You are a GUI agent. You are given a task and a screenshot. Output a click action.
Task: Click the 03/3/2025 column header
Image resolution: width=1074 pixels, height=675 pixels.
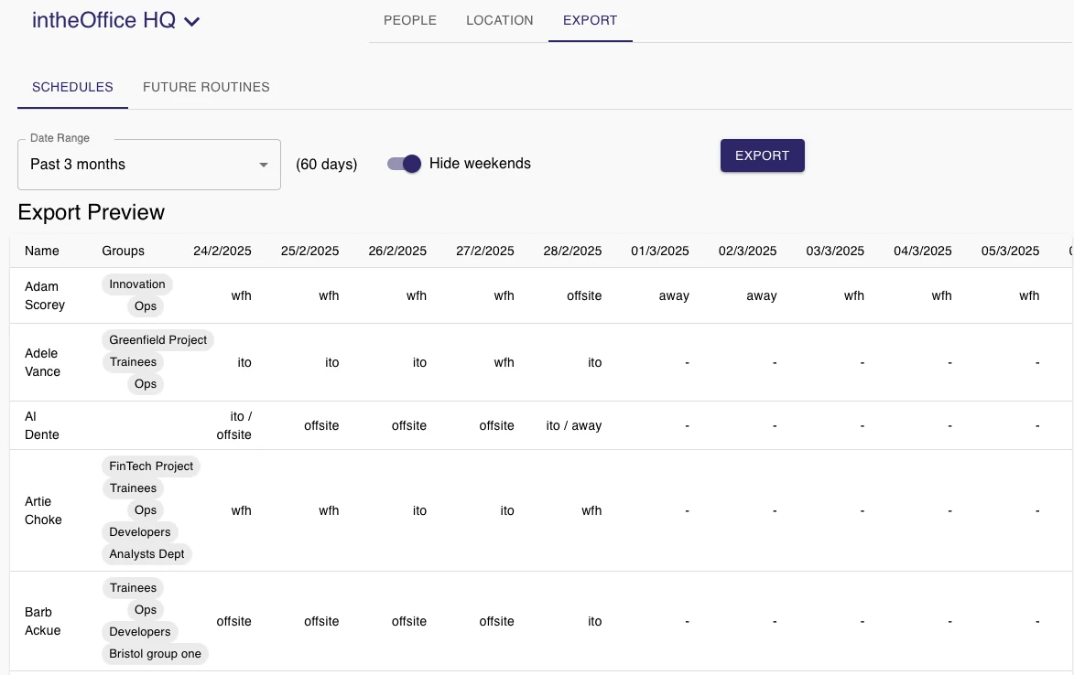pyautogui.click(x=835, y=251)
